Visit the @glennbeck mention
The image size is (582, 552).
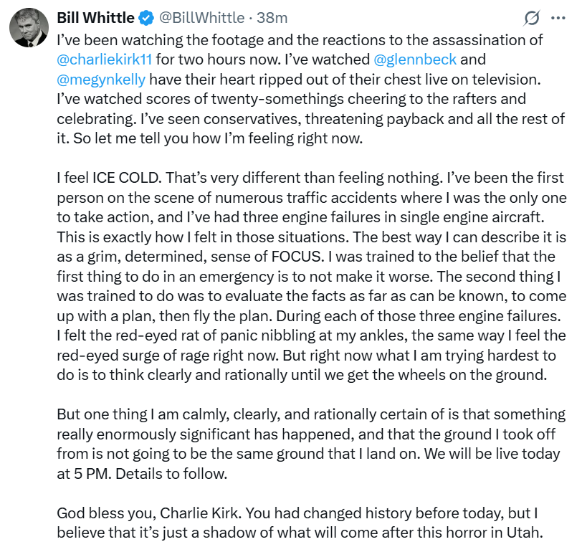416,59
